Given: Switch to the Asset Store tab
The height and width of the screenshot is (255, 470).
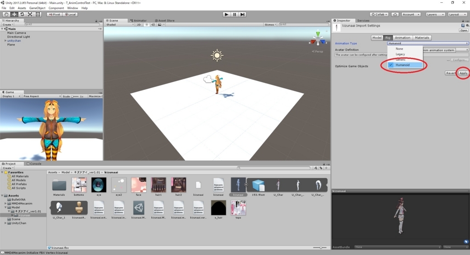Looking at the screenshot, I should coord(165,21).
